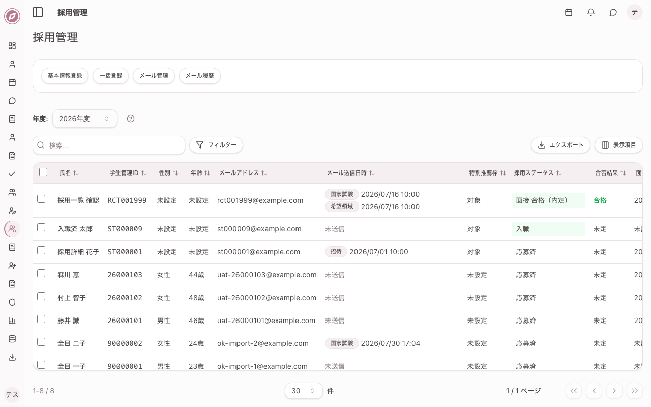Go to the next page

614,391
